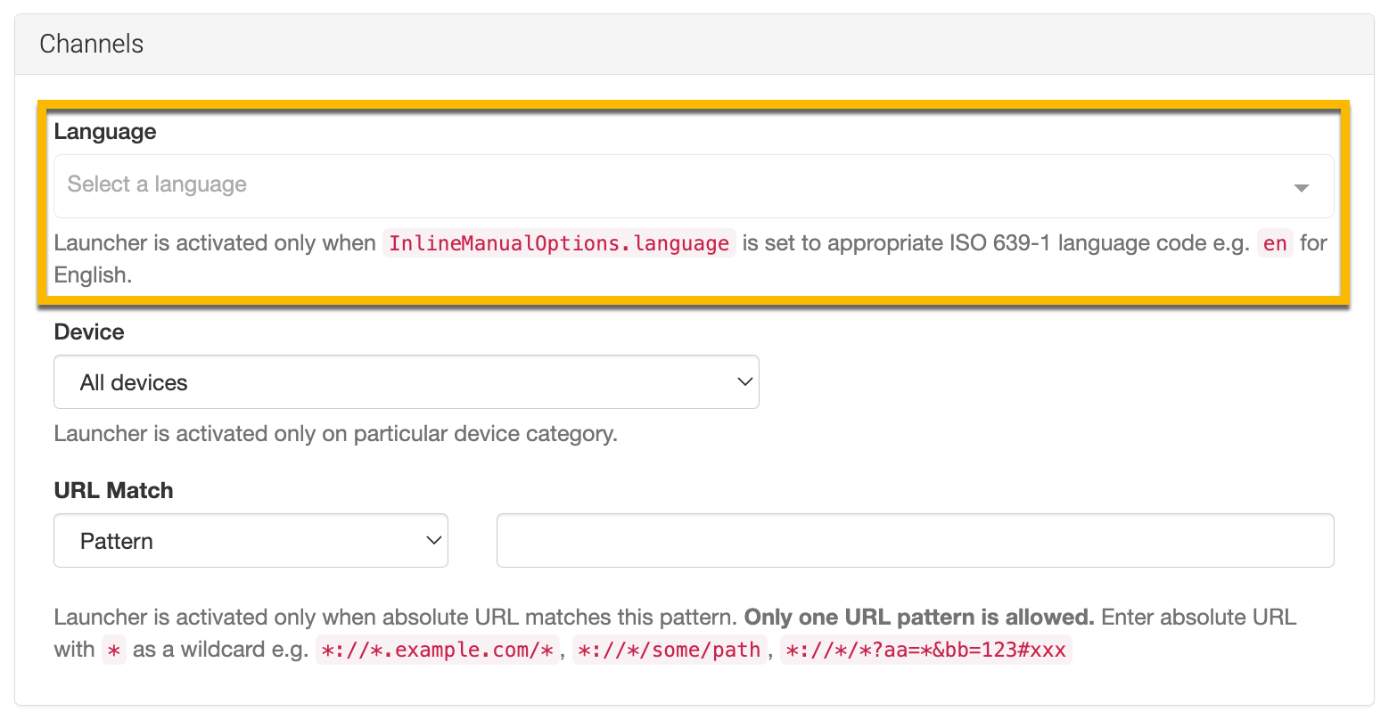Click the single asterisk wildcard code
The height and width of the screenshot is (720, 1389).
tap(113, 650)
